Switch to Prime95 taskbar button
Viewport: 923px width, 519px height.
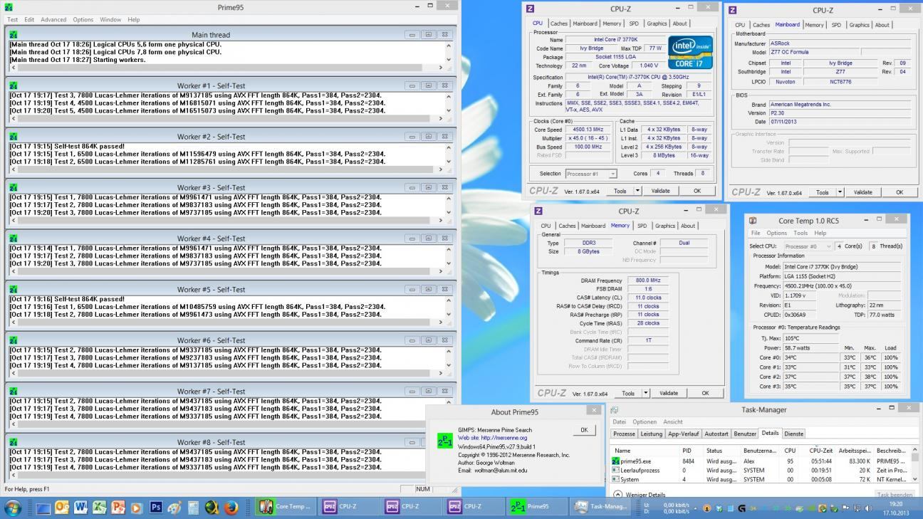coord(537,507)
